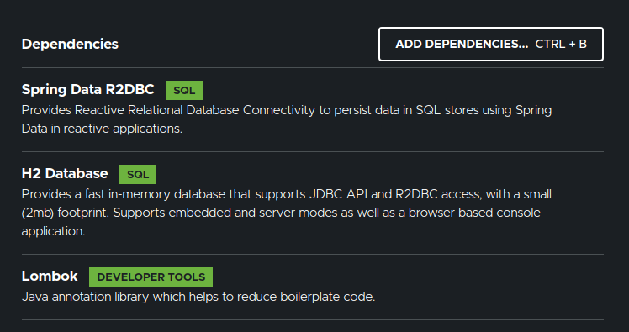Click the H2 Database description paragraph

287,213
